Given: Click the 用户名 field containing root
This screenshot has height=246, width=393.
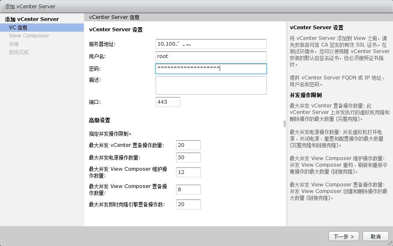Looking at the screenshot, I should click(x=211, y=56).
